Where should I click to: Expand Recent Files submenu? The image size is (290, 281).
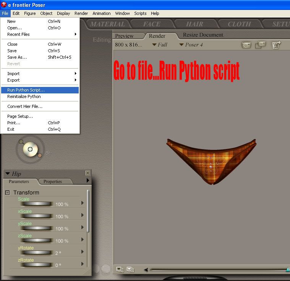(x=40, y=34)
